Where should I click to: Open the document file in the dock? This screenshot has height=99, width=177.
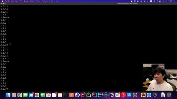pyautogui.click(x=163, y=95)
